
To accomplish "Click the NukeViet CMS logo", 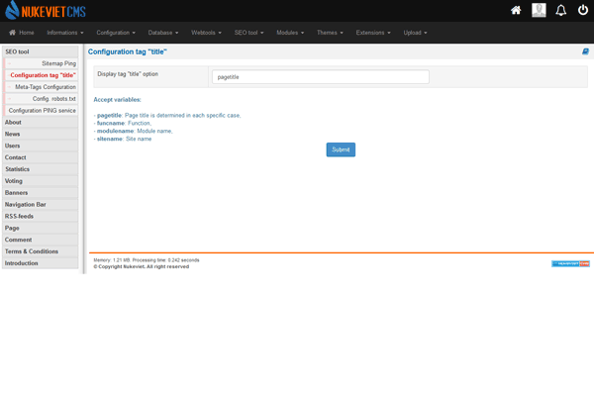I will (44, 10).
